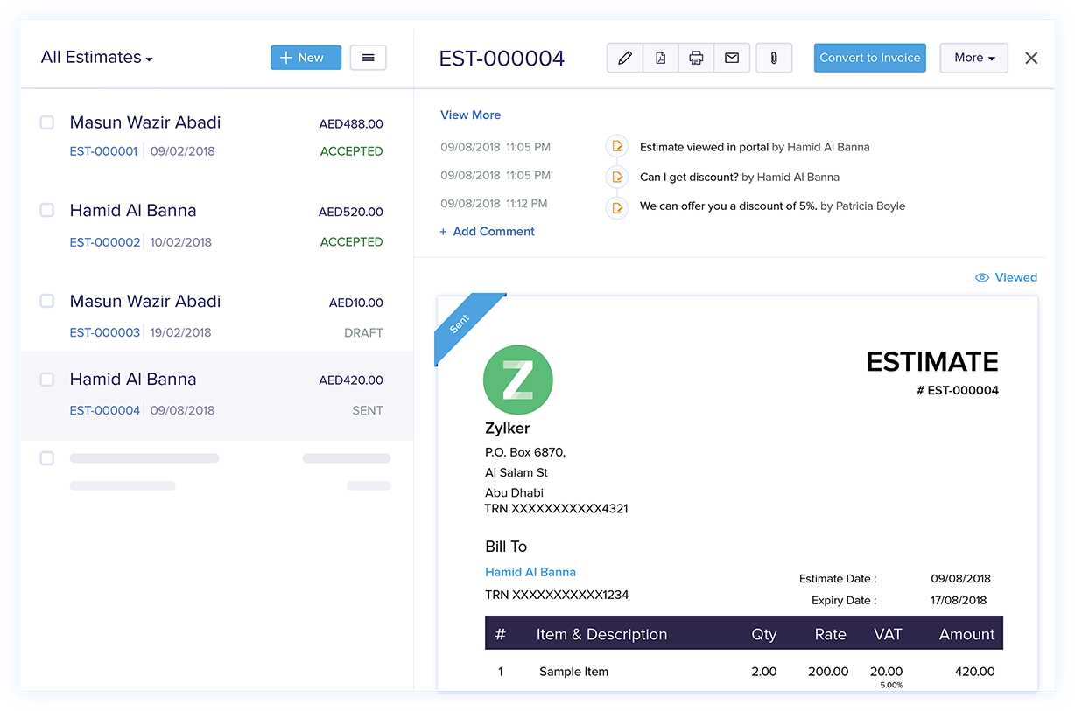Click the Viewed status indicator
Viewport: 1075px width, 711px height.
1006,277
